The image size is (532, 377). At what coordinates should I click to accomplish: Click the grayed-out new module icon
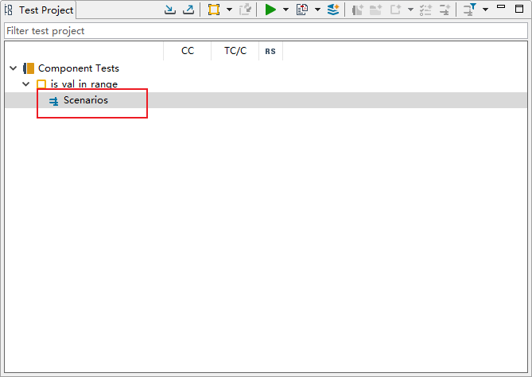click(x=395, y=10)
